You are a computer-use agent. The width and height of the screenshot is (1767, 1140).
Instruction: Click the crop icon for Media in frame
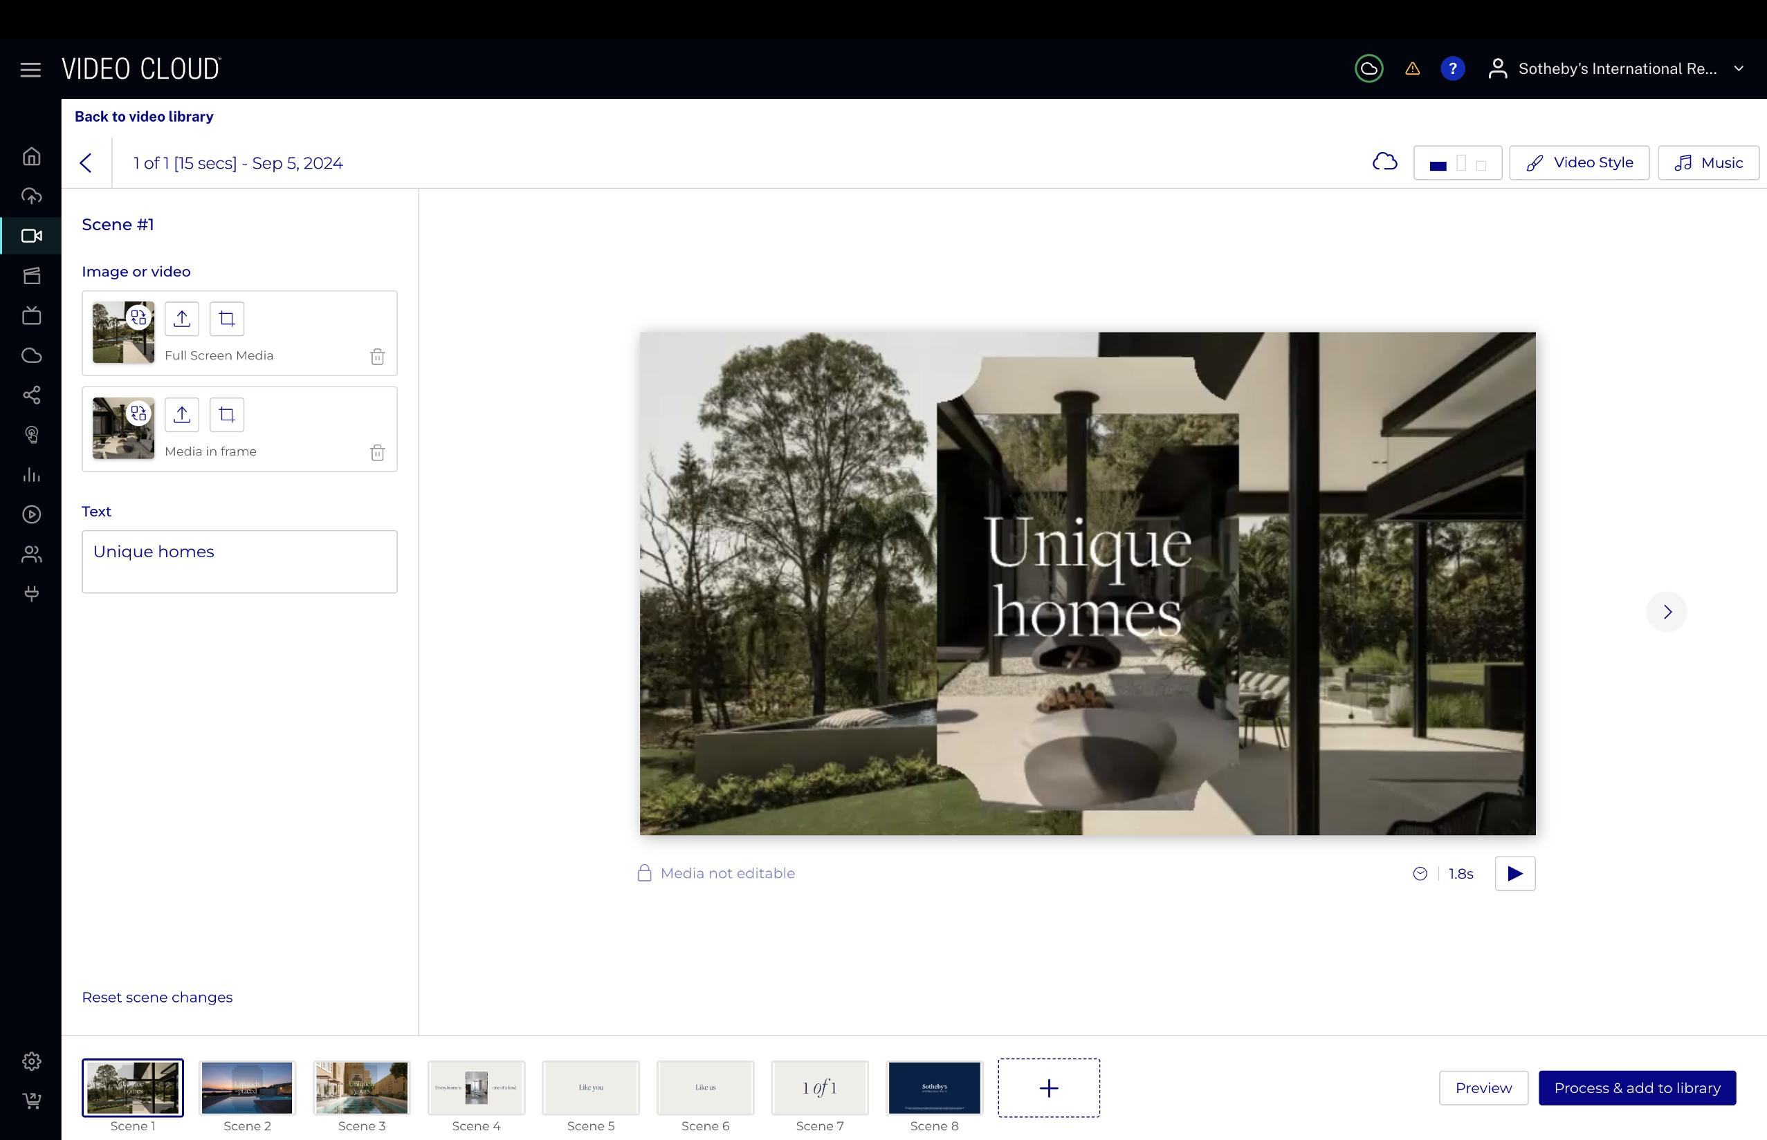click(x=227, y=415)
